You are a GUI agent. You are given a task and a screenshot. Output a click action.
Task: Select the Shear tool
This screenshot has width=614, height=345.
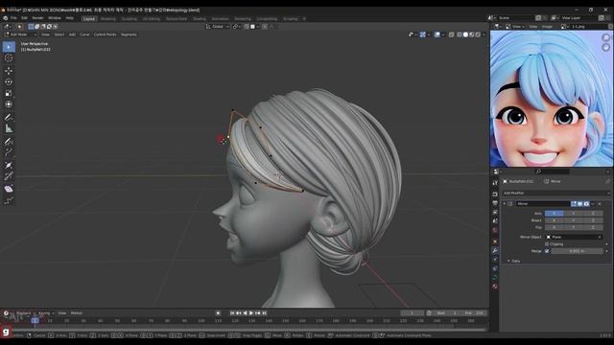pos(9,190)
